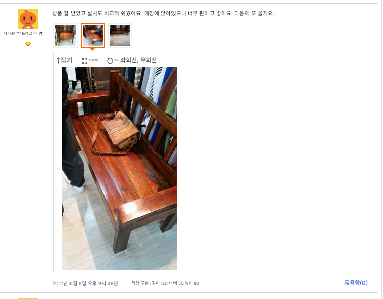This screenshot has height=299, width=383.
Task: Click the orange reviewer avatar icon
Action: [28, 19]
